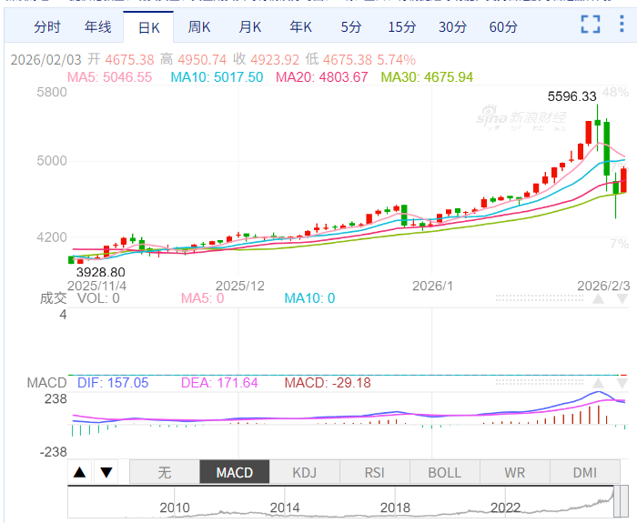Screen dimensions: 637x523
Task: Click the MACD panel gray down arrow
Action: tap(622, 383)
